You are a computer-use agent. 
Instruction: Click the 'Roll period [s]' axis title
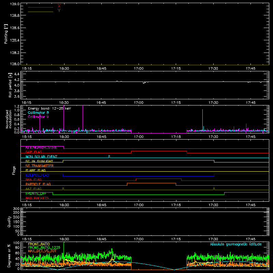pos(10,85)
